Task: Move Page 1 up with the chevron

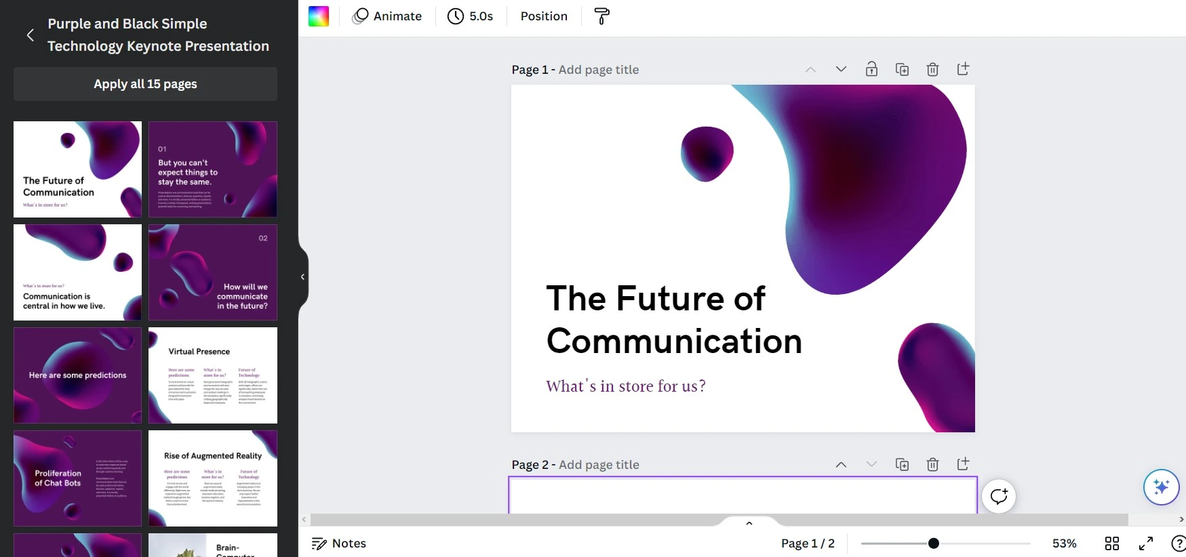Action: [810, 69]
